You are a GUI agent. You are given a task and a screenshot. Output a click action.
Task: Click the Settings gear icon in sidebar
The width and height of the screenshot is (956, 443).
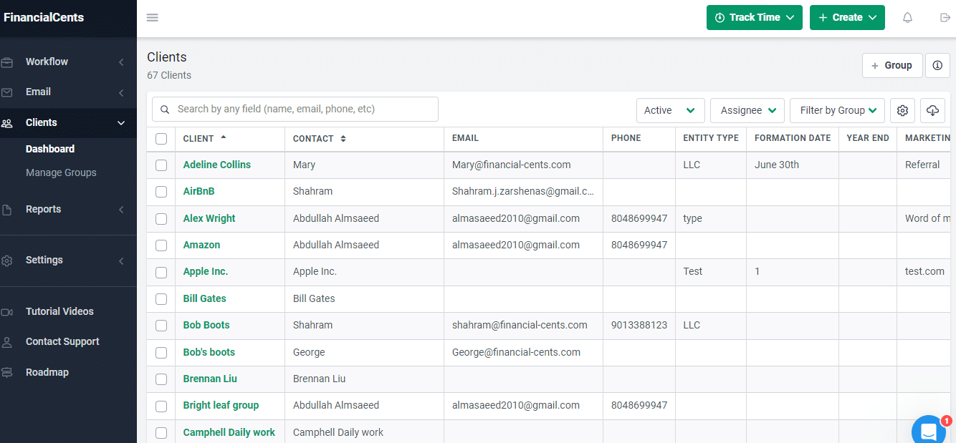point(7,261)
